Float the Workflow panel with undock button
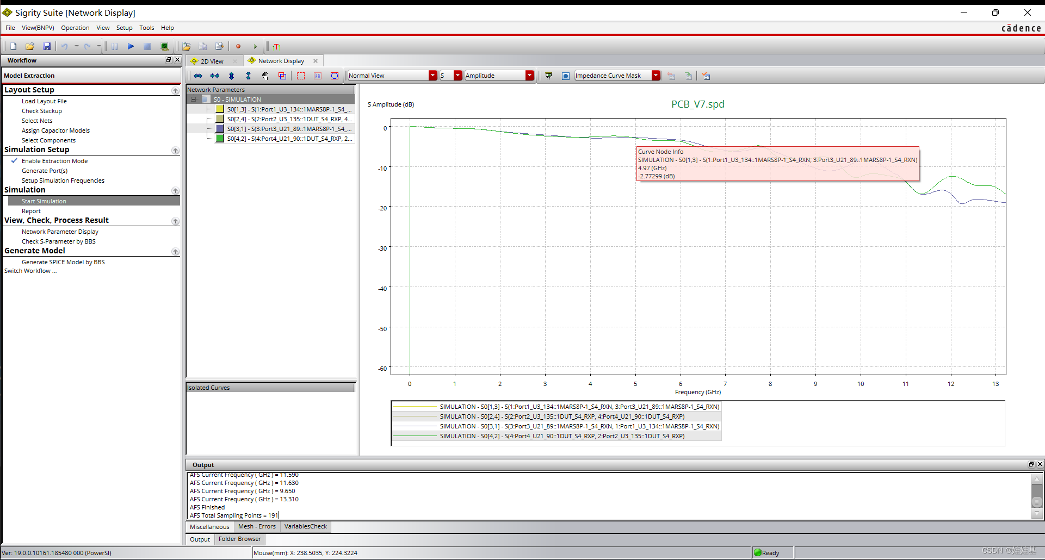Viewport: 1045px width, 560px height. pyautogui.click(x=169, y=60)
